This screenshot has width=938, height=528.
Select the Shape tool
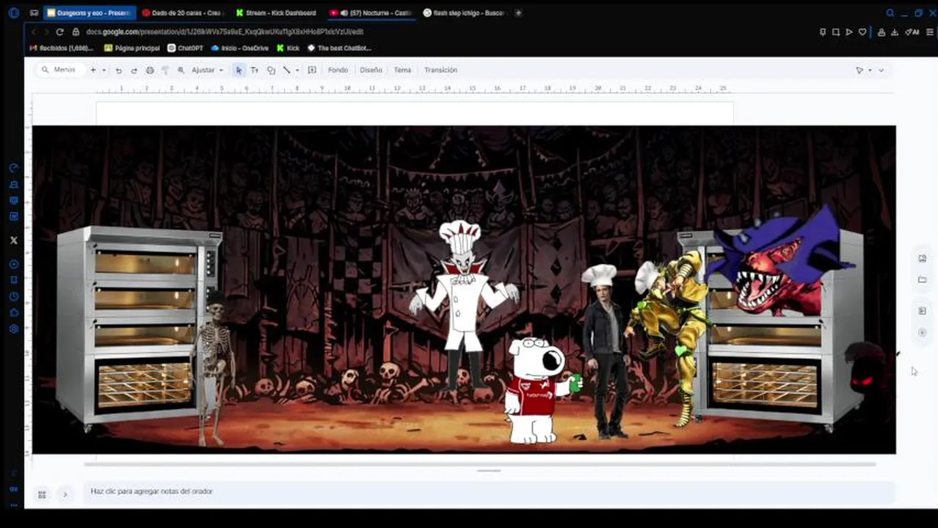tap(271, 70)
